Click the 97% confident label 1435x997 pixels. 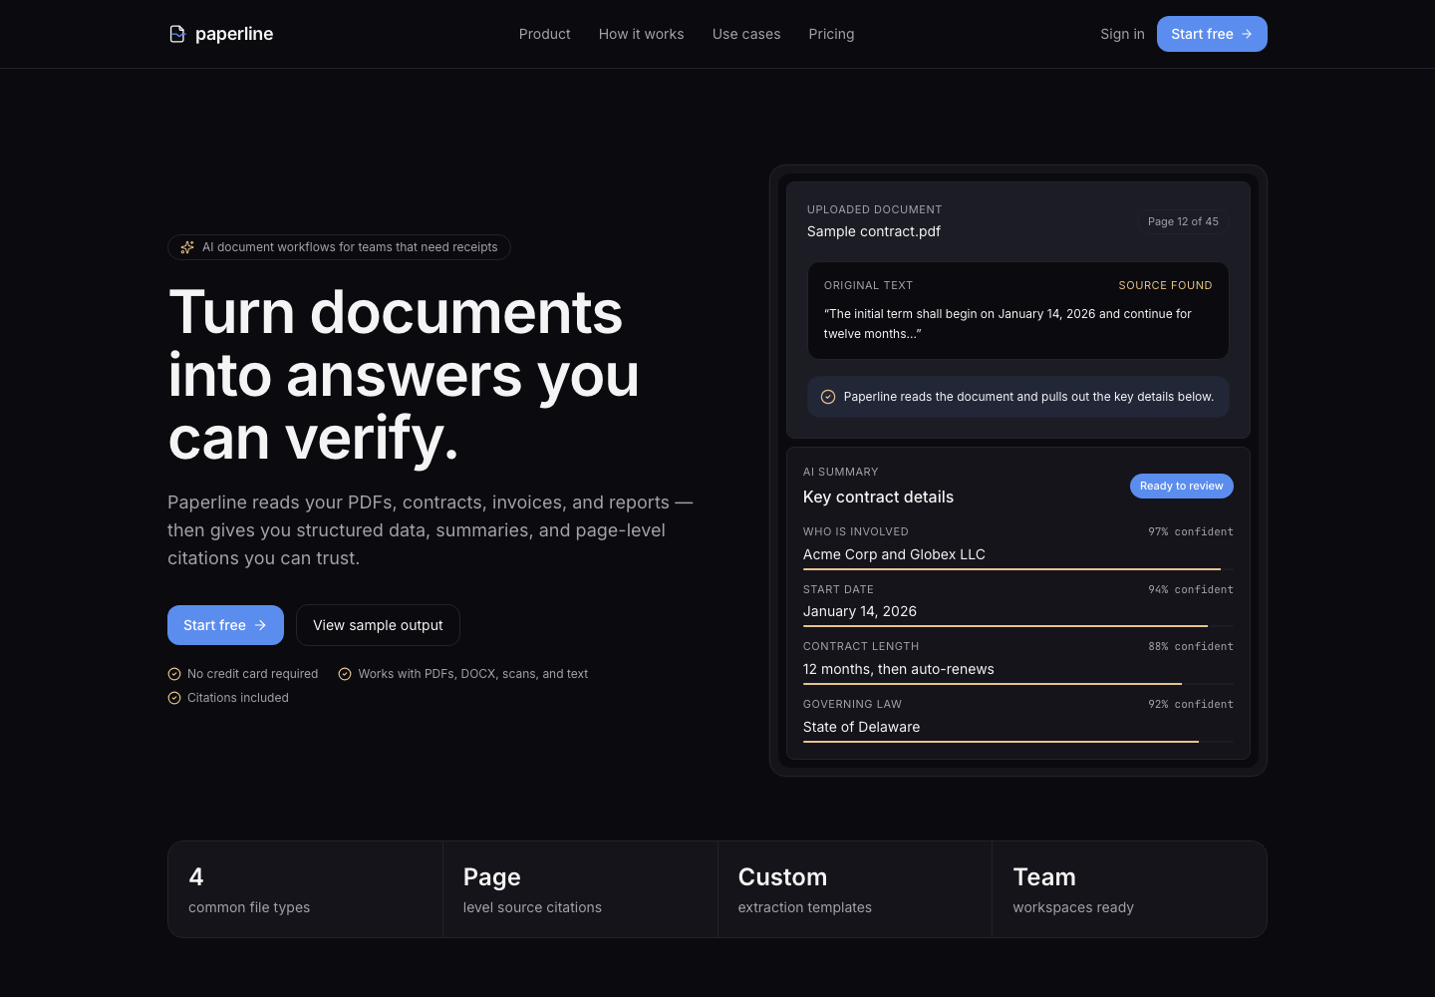[x=1191, y=531]
